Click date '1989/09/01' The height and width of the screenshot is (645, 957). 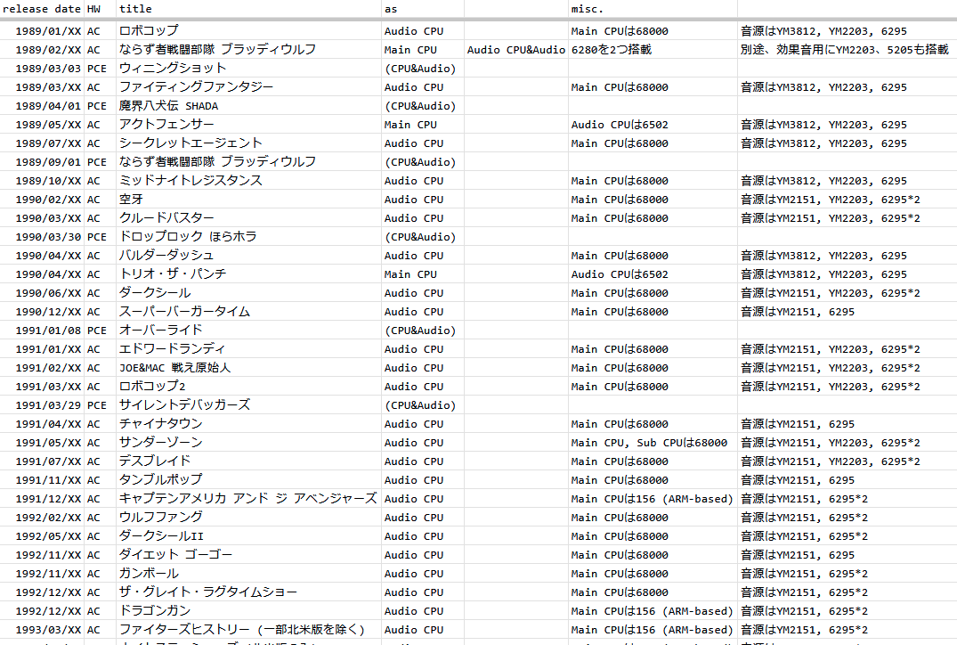48,162
